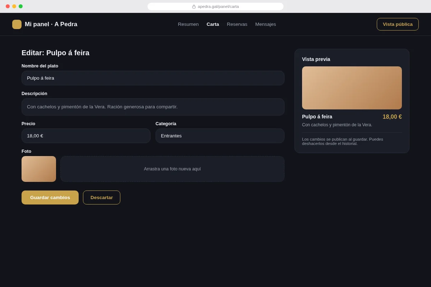Edit the Descripción text area
Viewport: 431px width, 287px height.
point(153,107)
